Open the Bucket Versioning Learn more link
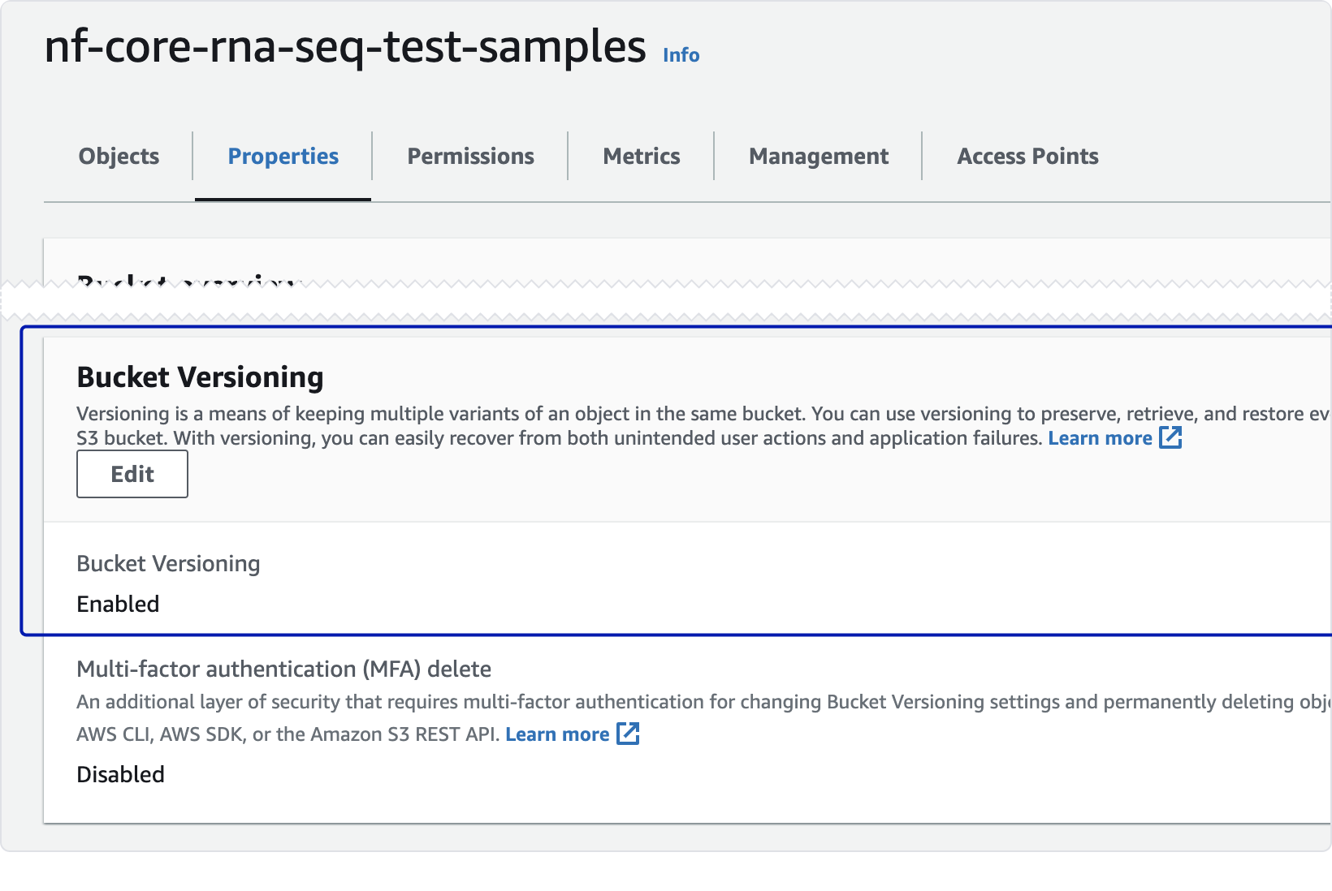 click(1100, 438)
